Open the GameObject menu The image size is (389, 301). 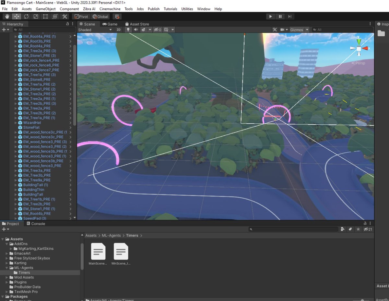46,9
